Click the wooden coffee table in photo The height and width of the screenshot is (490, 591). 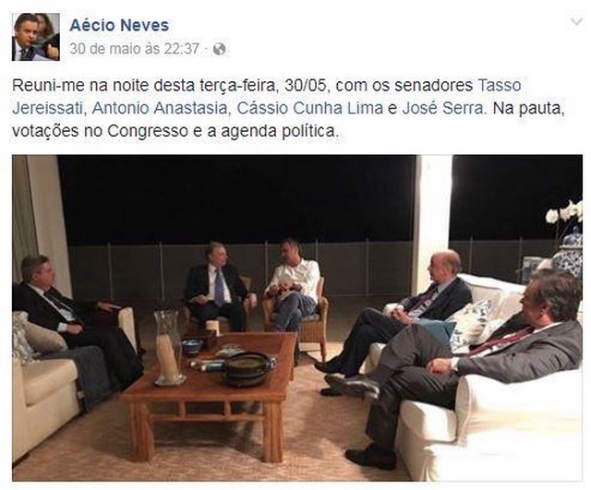tap(211, 391)
